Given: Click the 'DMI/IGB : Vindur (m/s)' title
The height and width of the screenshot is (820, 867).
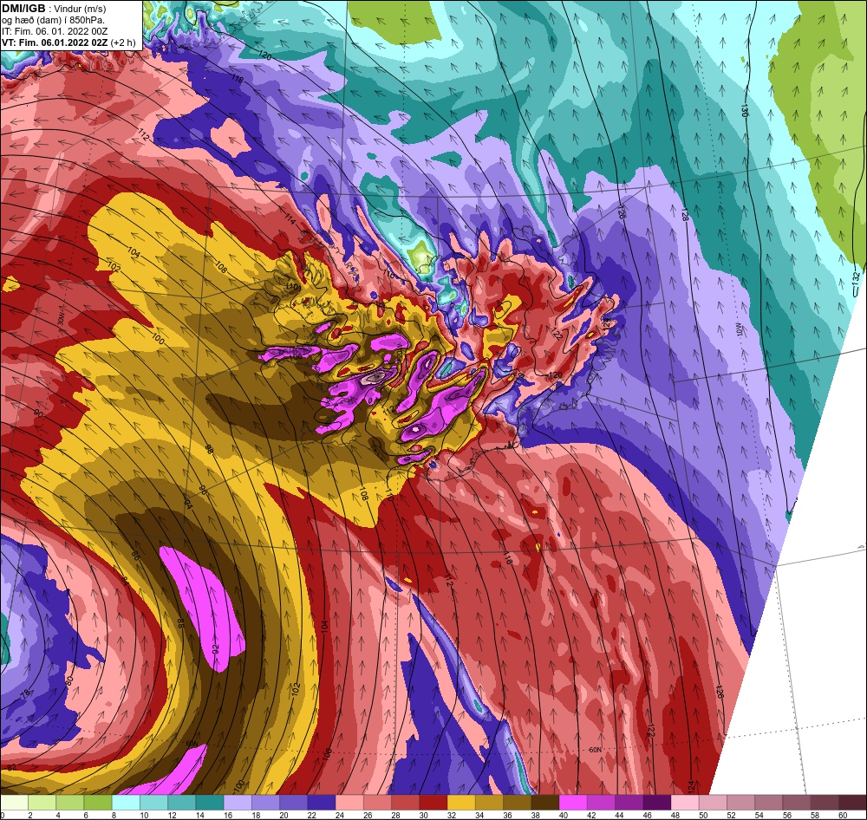Looking at the screenshot, I should point(54,9).
